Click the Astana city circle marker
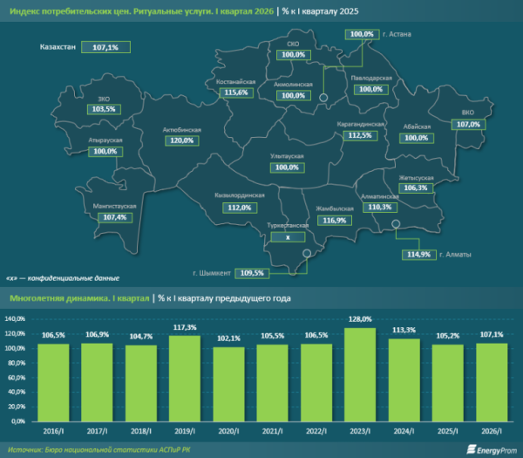 click(x=323, y=98)
